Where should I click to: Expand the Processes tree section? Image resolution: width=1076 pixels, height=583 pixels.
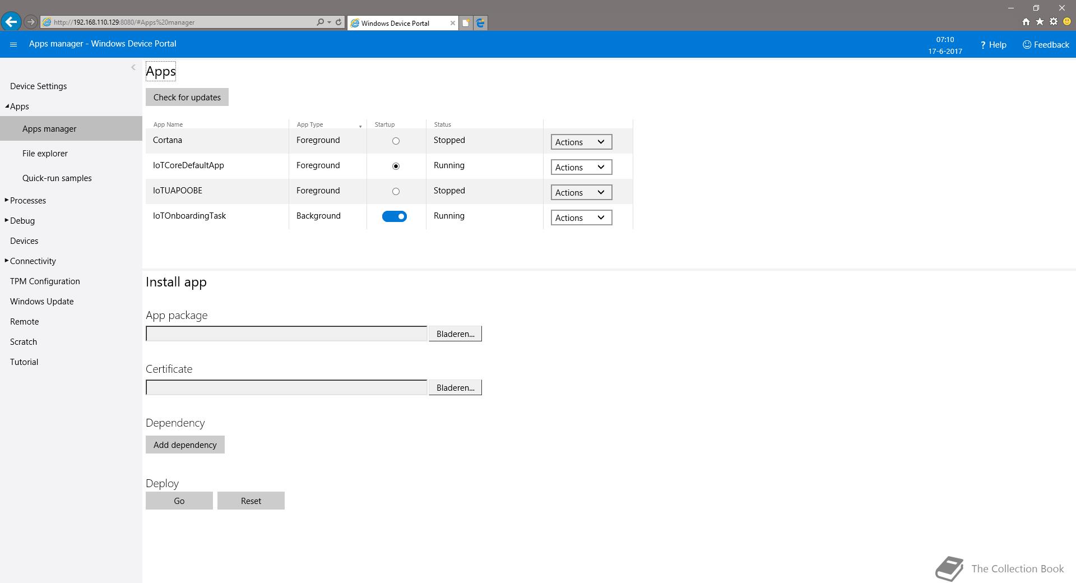click(7, 200)
